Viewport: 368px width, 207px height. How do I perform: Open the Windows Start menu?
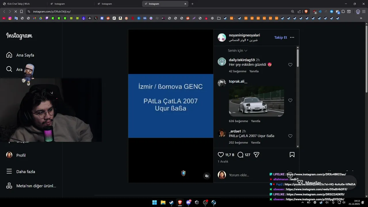[x=154, y=202]
